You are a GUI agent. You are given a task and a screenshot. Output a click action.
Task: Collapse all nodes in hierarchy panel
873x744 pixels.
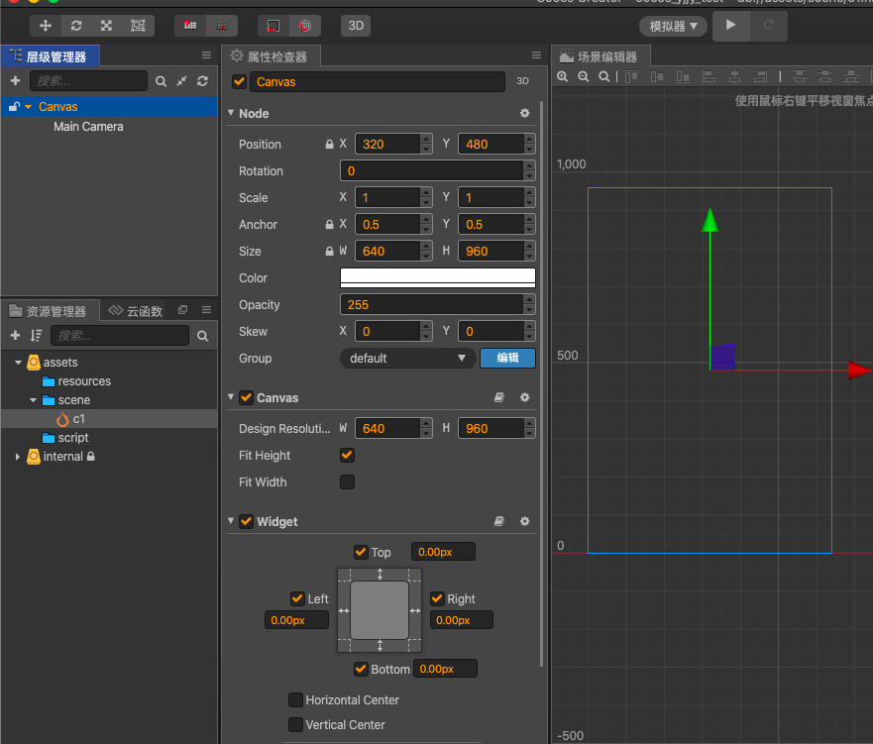tap(181, 81)
